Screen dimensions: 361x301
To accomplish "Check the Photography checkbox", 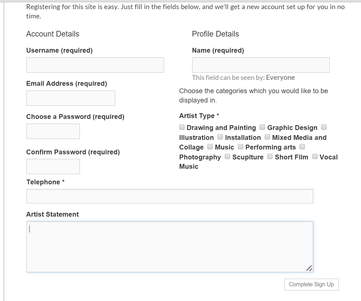I will click(302, 147).
